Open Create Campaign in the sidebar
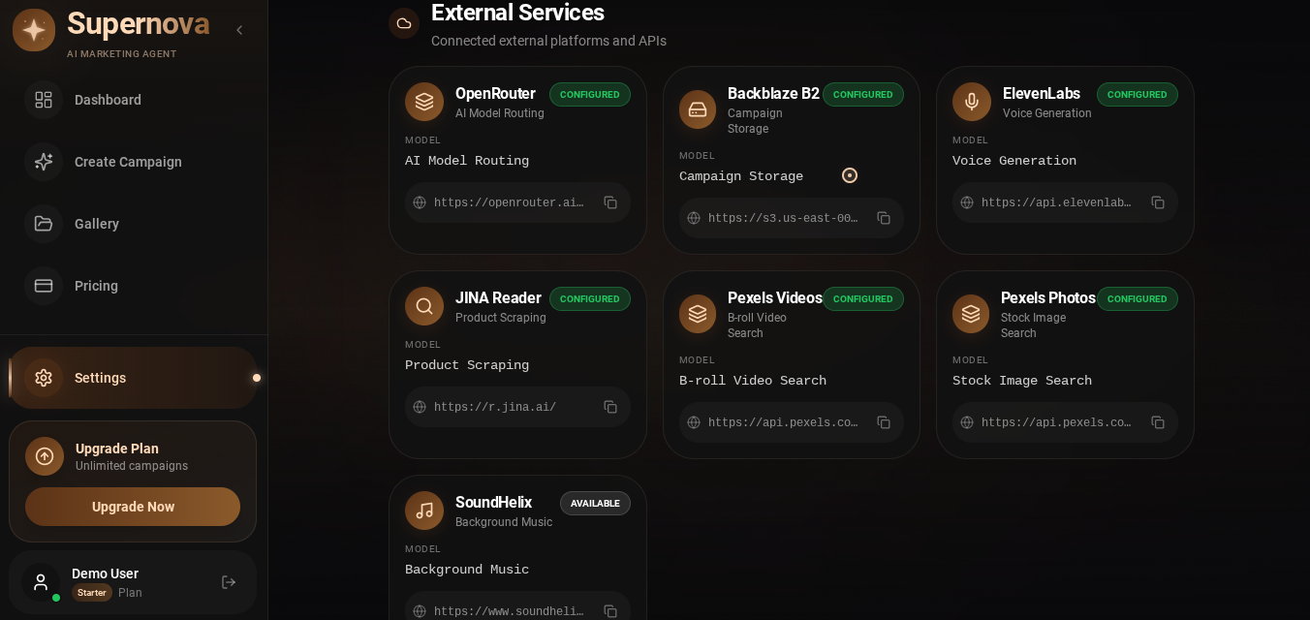Viewport: 1310px width, 620px height. click(133, 162)
